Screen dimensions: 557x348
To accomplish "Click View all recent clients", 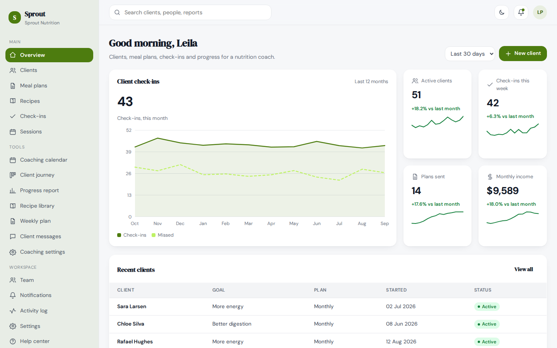I will tap(523, 270).
